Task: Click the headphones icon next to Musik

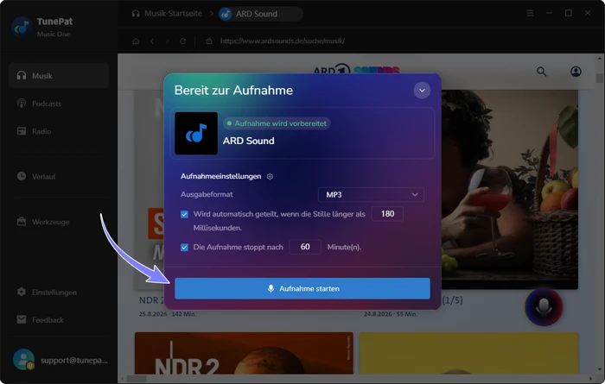Action: [22, 75]
